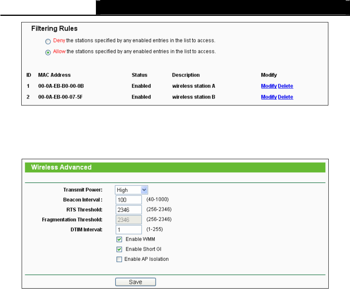Viewport: 350px width, 289px height.
Task: Click the Beacon Interval input field
Action: pyautogui.click(x=128, y=200)
